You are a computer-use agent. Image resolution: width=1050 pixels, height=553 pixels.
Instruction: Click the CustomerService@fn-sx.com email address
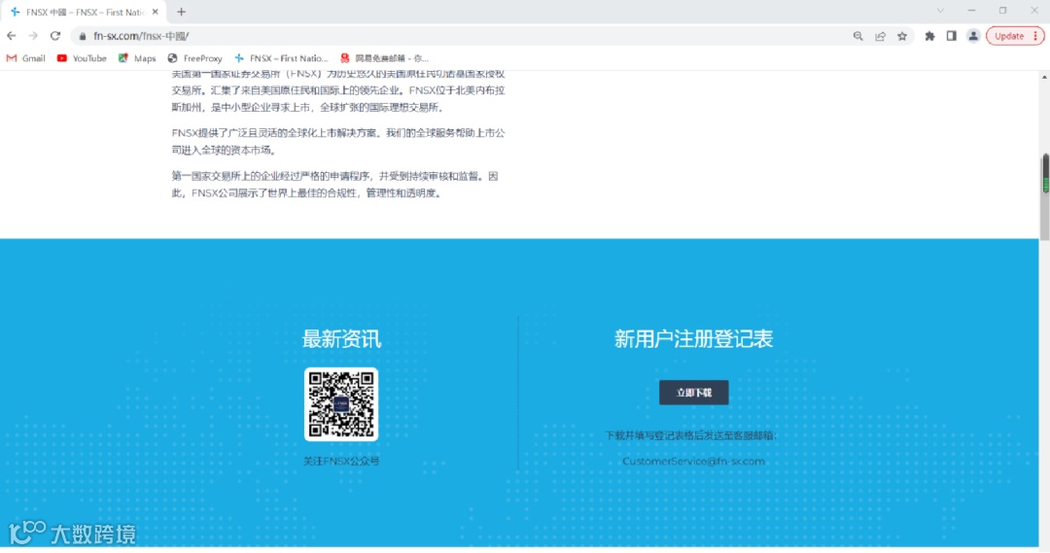pyautogui.click(x=693, y=462)
